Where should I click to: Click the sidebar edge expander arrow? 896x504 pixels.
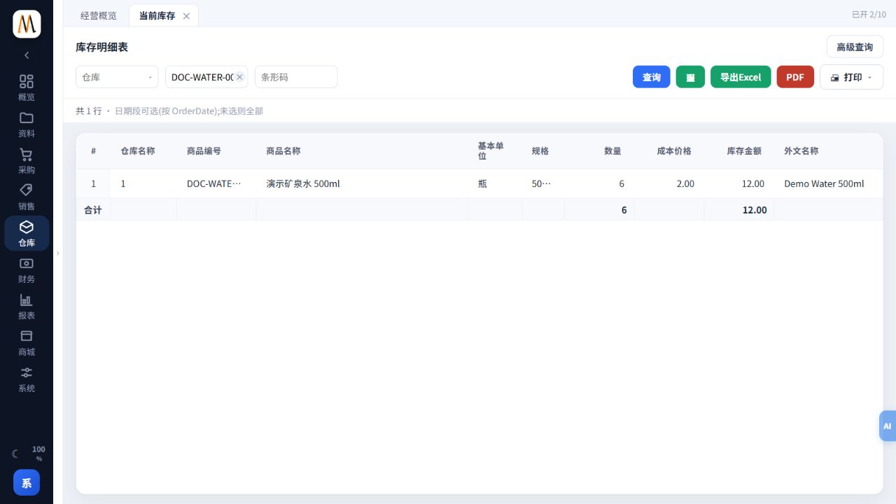point(58,253)
